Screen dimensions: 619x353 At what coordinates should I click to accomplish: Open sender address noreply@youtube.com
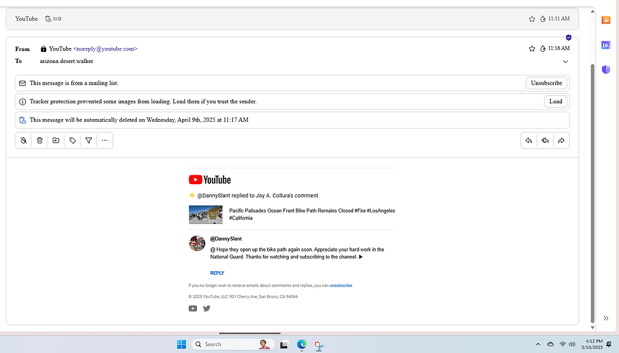[105, 49]
